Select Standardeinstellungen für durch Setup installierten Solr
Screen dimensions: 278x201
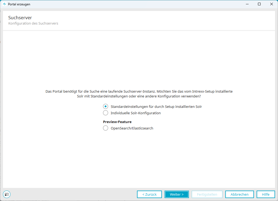coord(106,107)
